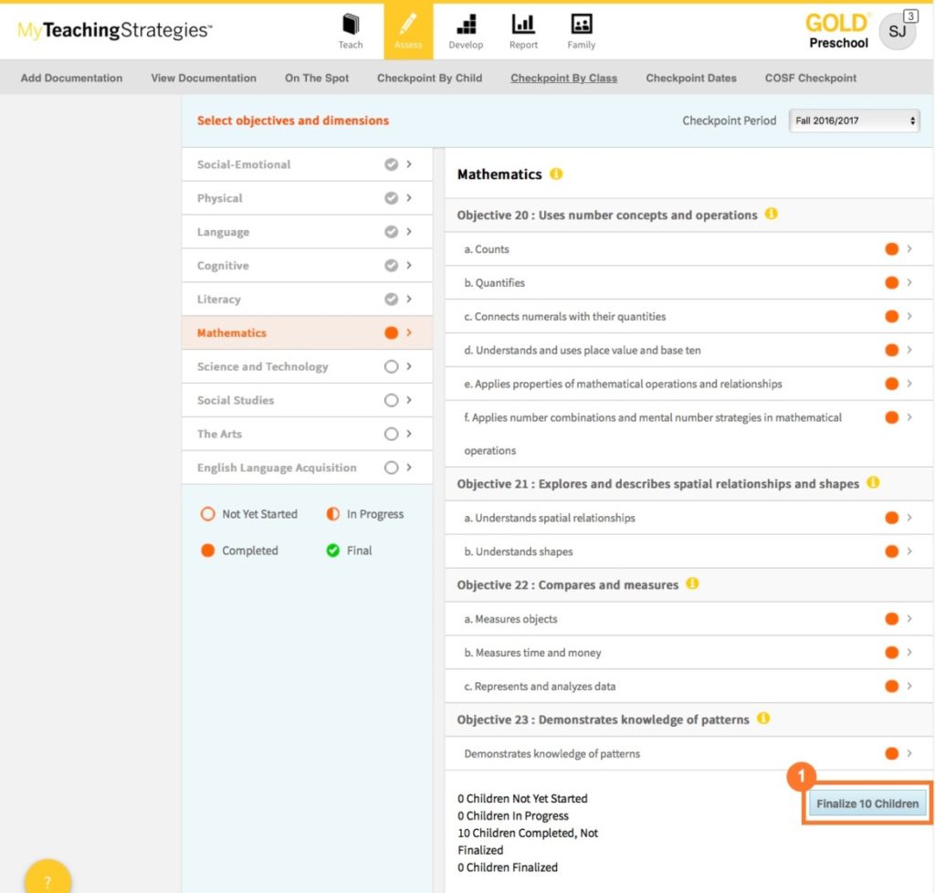Click info icon beside Objective 23 heading

(763, 719)
